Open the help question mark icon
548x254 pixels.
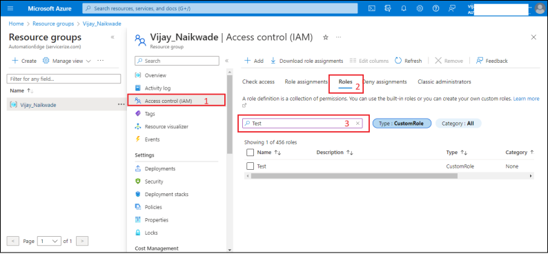click(x=436, y=8)
